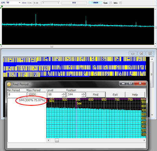Decrease the Level value with the down arrow
This screenshot has height=151, width=157.
(x=64, y=96)
